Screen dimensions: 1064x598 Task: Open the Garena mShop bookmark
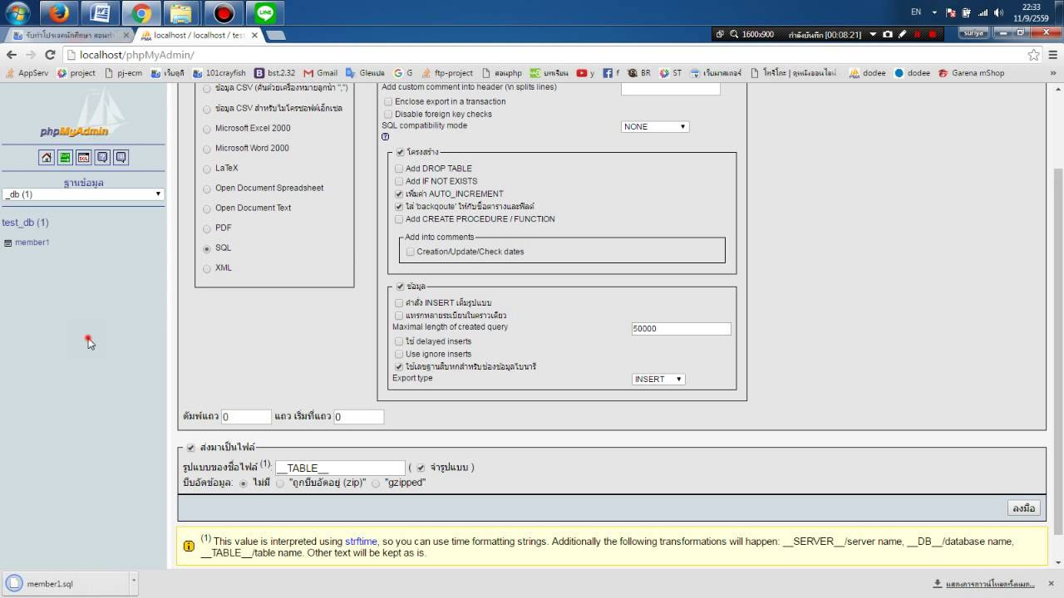click(x=971, y=73)
